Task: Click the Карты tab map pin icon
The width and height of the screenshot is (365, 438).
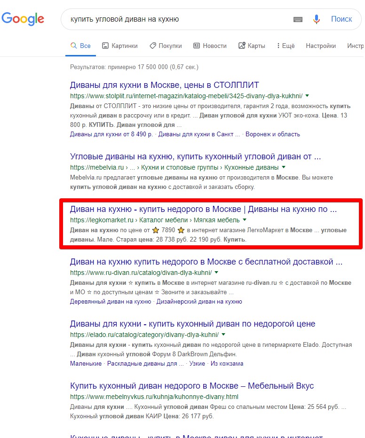Action: pyautogui.click(x=242, y=46)
